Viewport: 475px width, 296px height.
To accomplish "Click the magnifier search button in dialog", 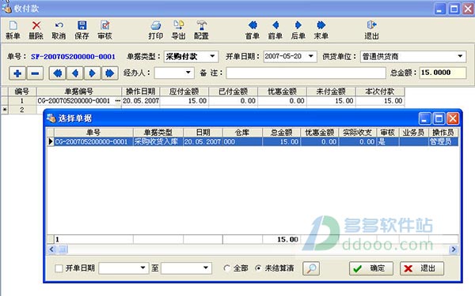I will [311, 268].
